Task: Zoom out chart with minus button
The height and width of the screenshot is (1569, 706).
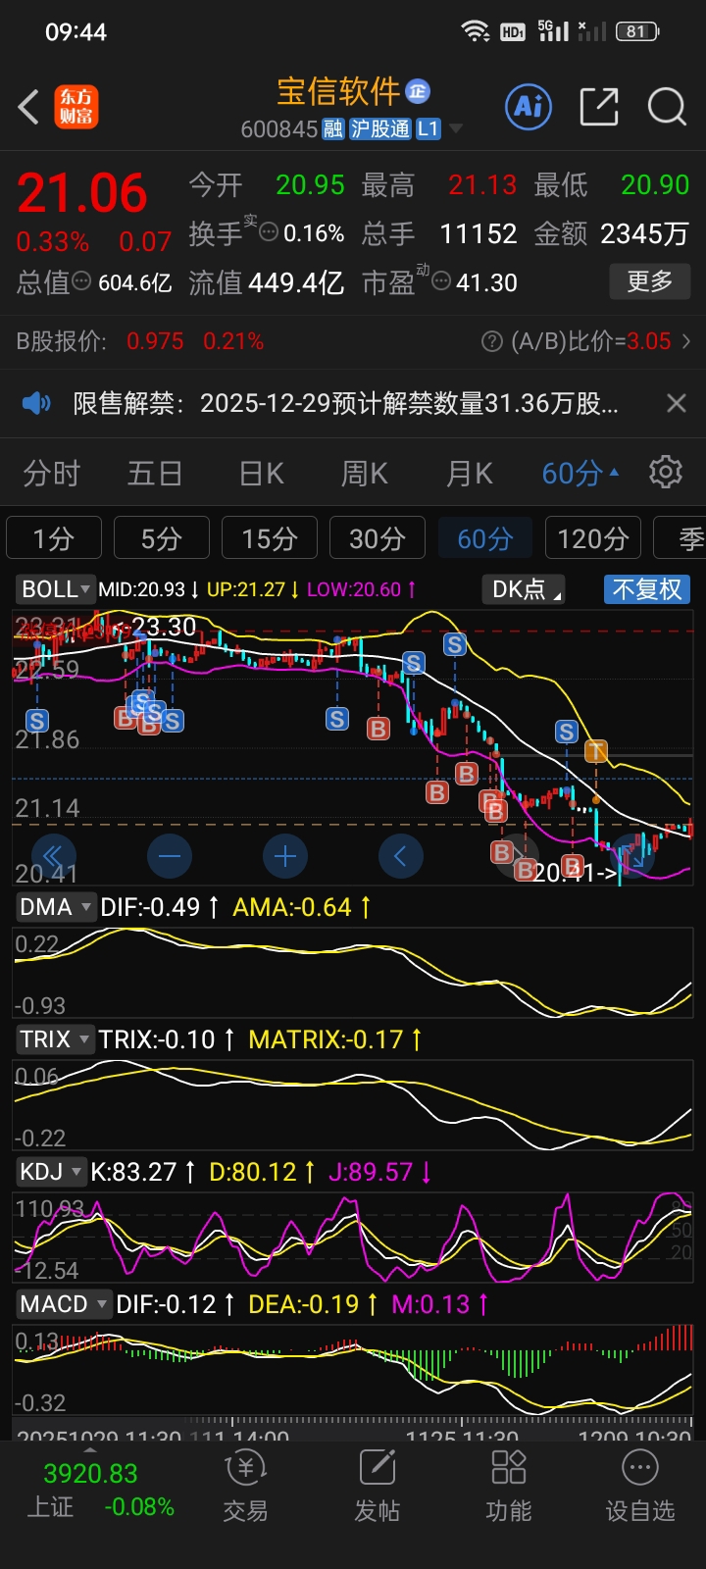Action: [170, 856]
